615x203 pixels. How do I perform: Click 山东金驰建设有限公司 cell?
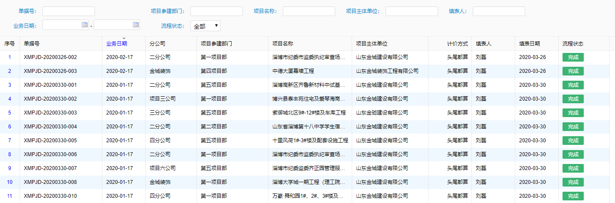(x=382, y=113)
